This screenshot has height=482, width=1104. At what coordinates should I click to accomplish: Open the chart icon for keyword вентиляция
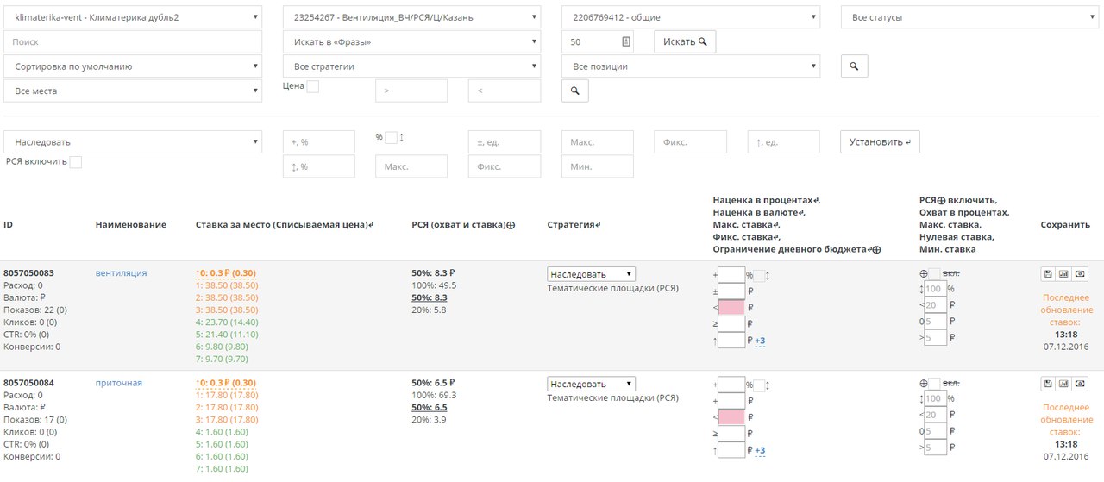(x=1063, y=274)
